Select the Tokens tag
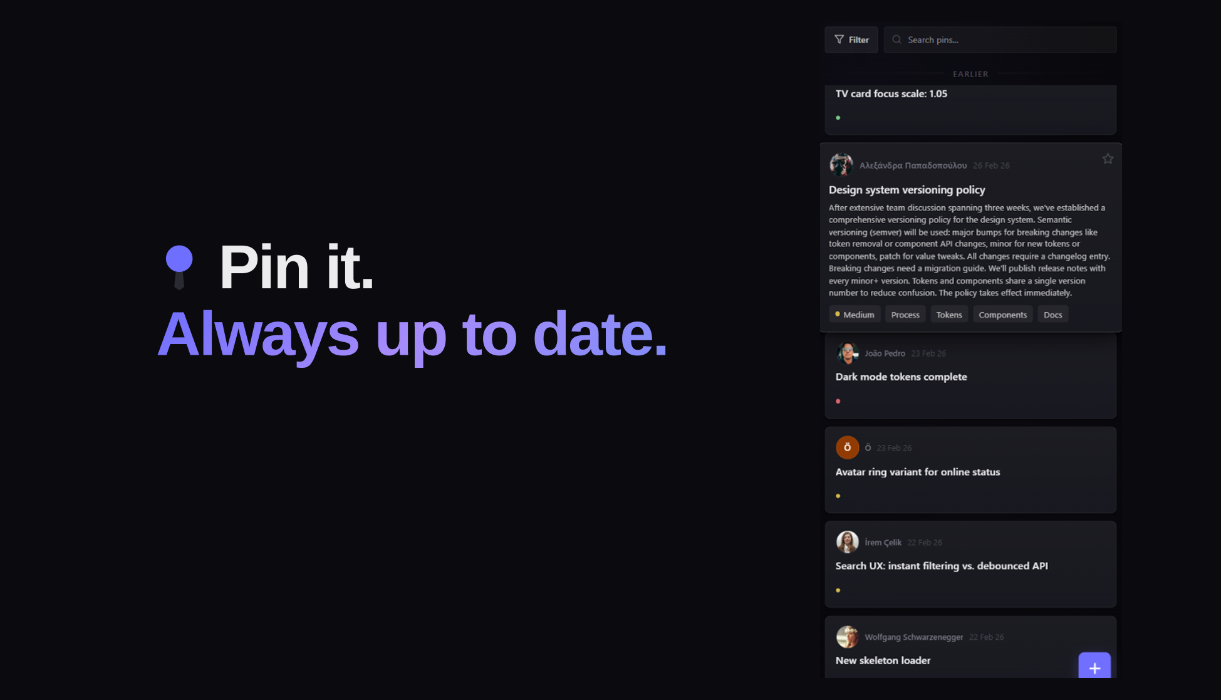Screen dimensions: 1221x700 (949, 314)
